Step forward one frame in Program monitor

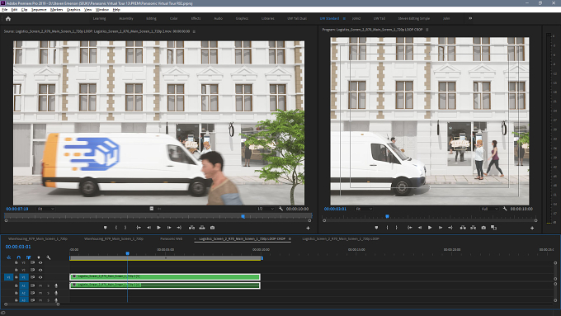pyautogui.click(x=441, y=228)
